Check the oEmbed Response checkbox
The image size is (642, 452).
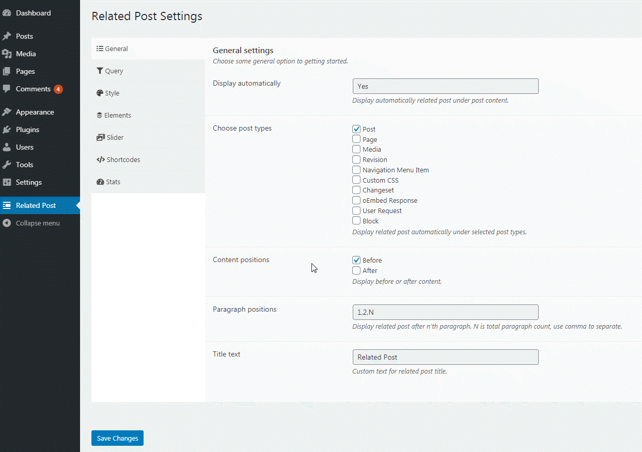click(x=356, y=200)
